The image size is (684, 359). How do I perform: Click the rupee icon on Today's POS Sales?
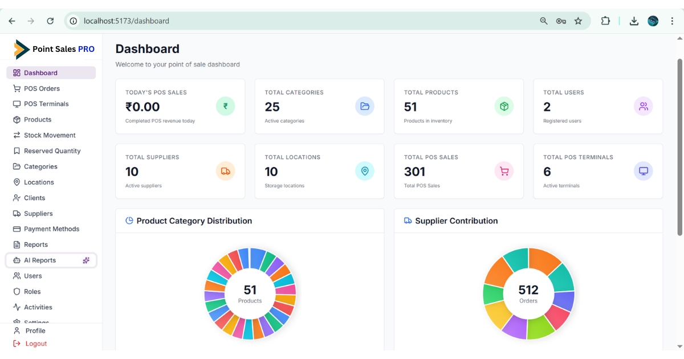[225, 106]
